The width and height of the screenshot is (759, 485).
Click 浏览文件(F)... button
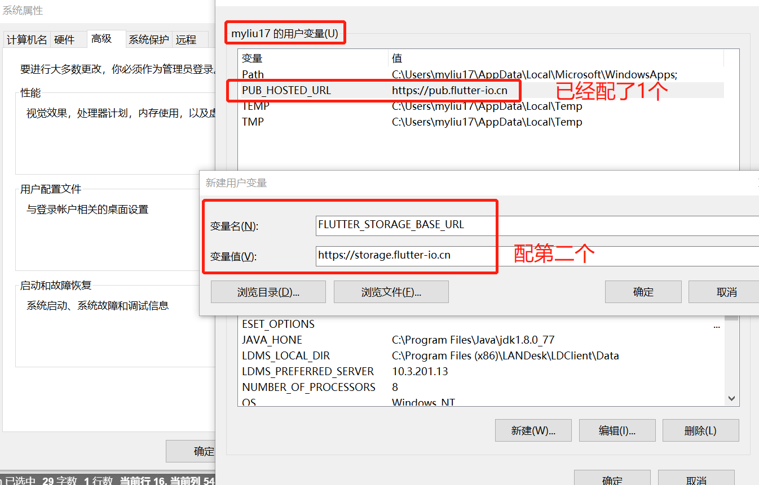click(x=391, y=292)
